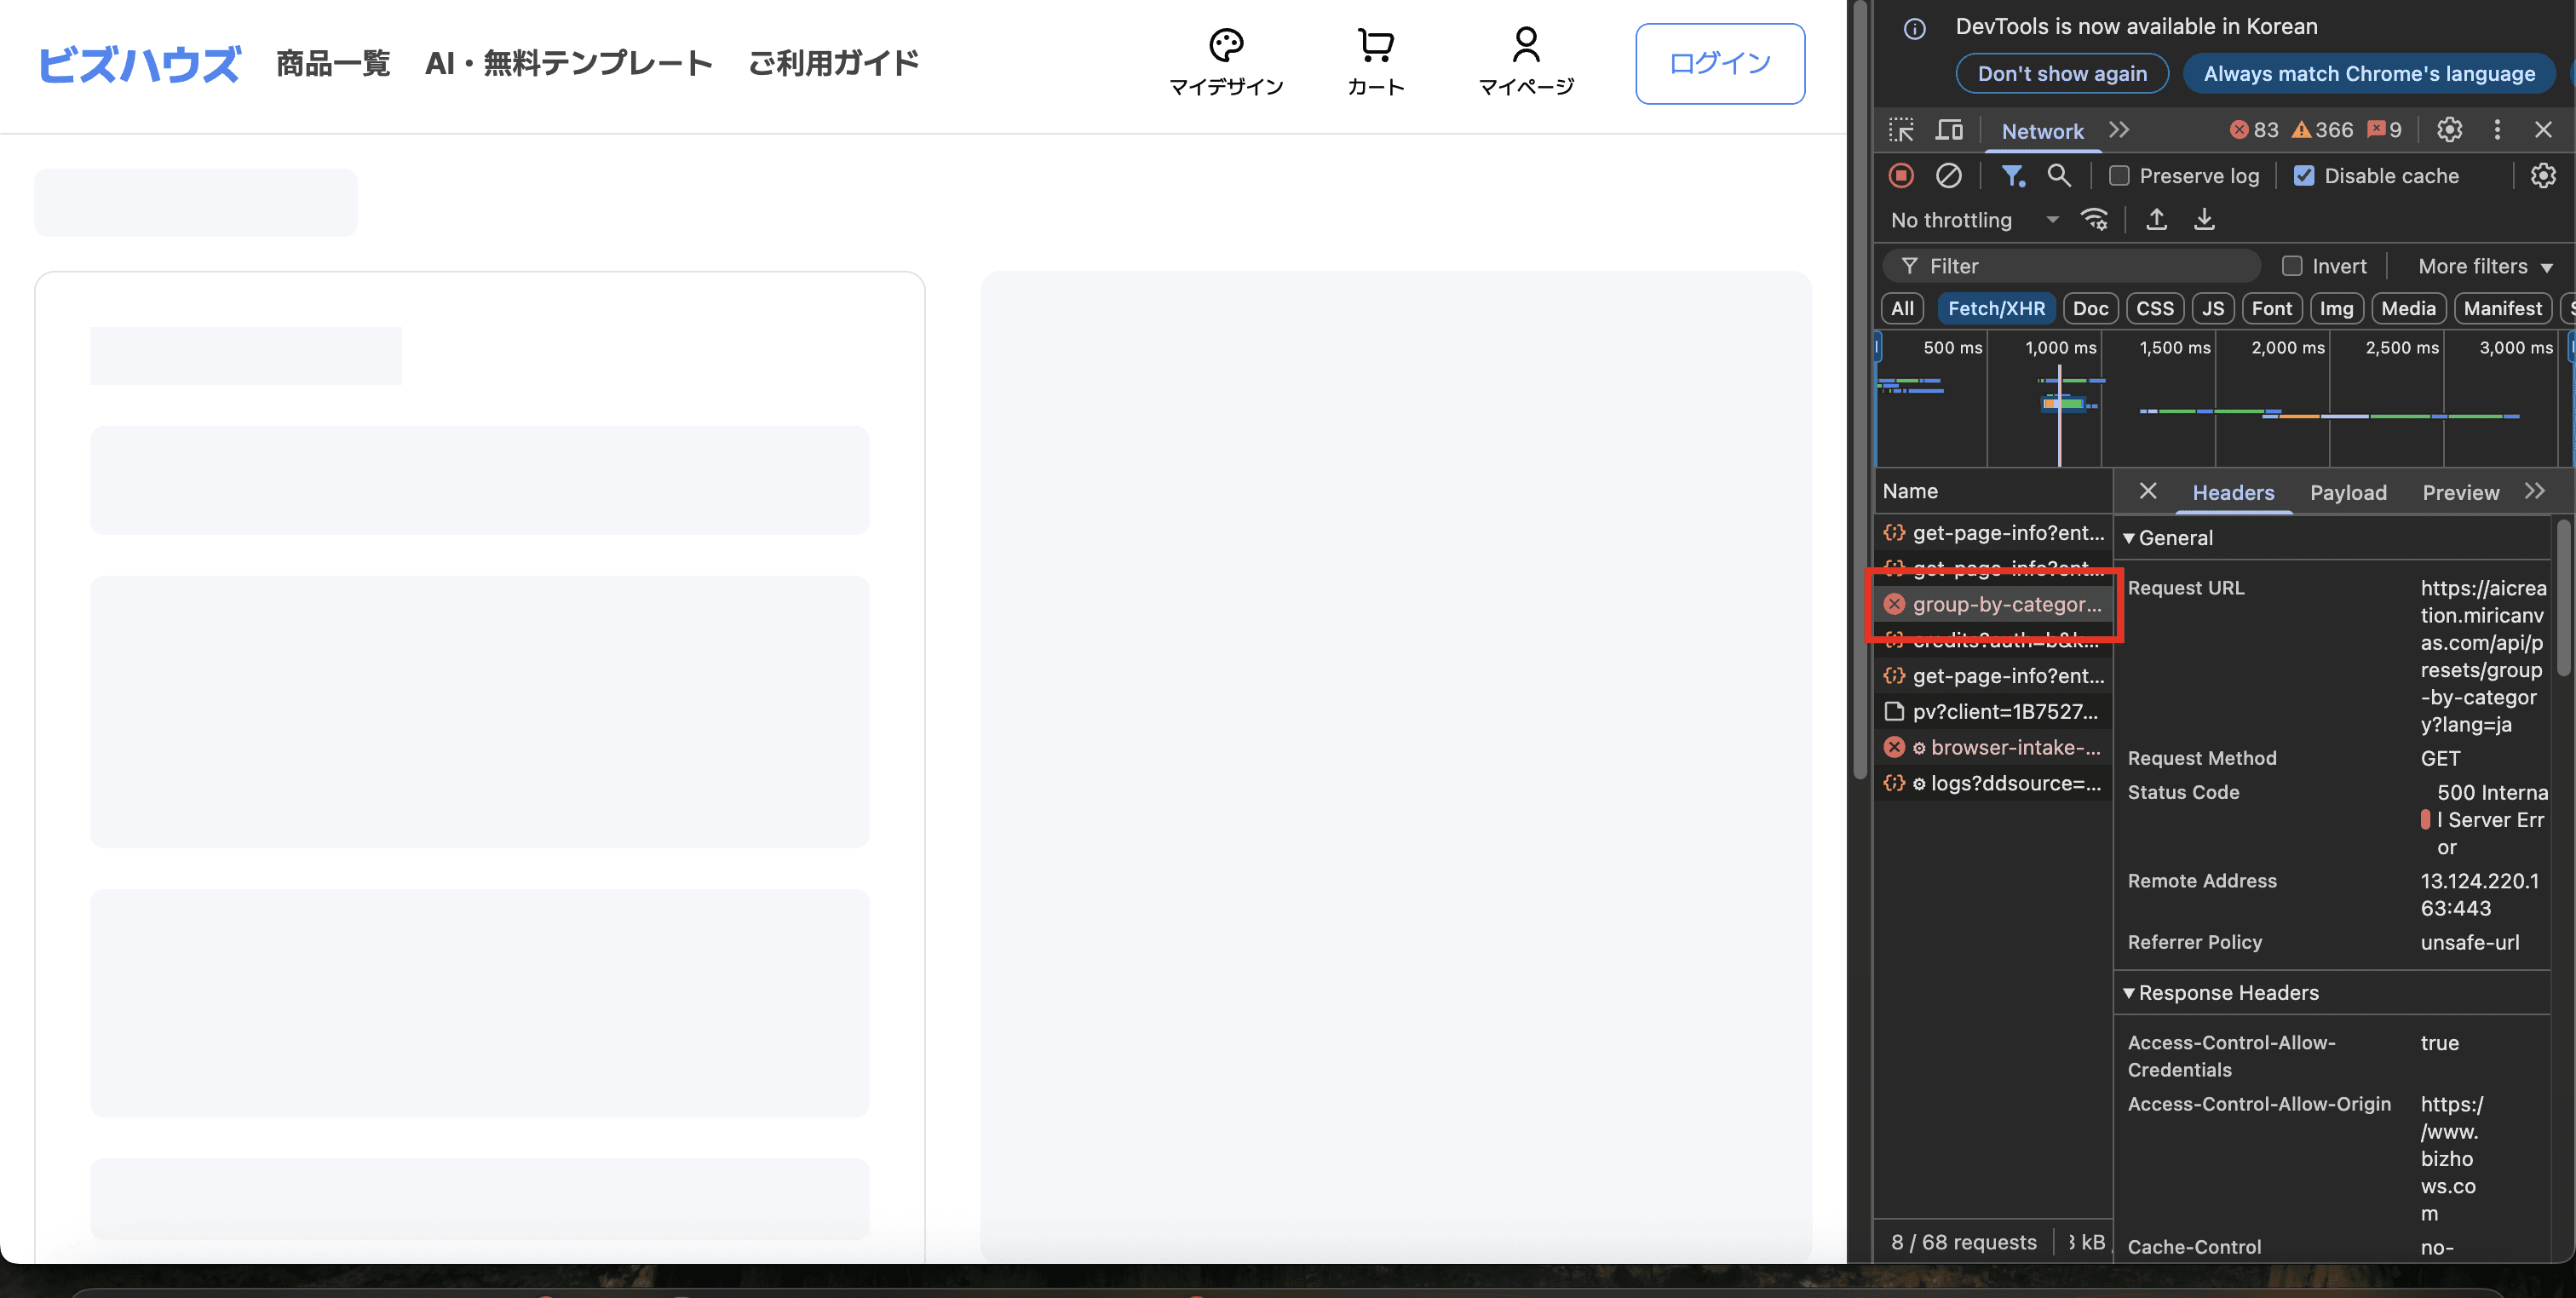Click the stop recording network log icon

[x=1901, y=176]
